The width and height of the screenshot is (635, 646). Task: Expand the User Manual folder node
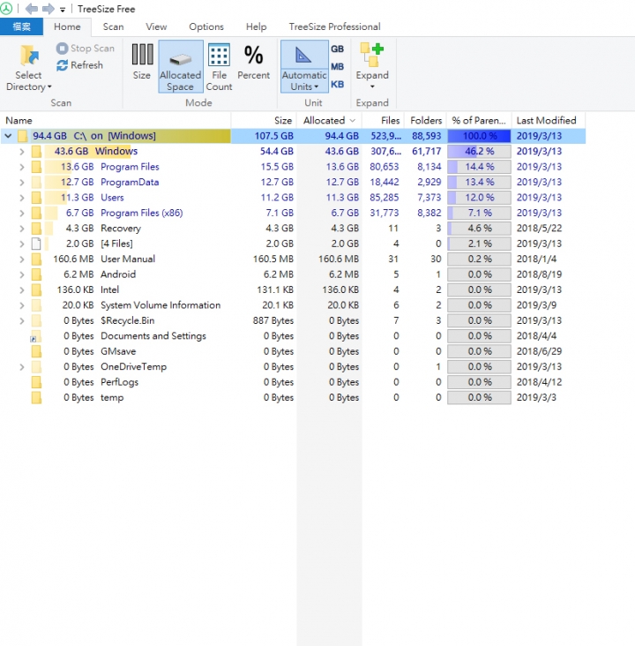(22, 259)
